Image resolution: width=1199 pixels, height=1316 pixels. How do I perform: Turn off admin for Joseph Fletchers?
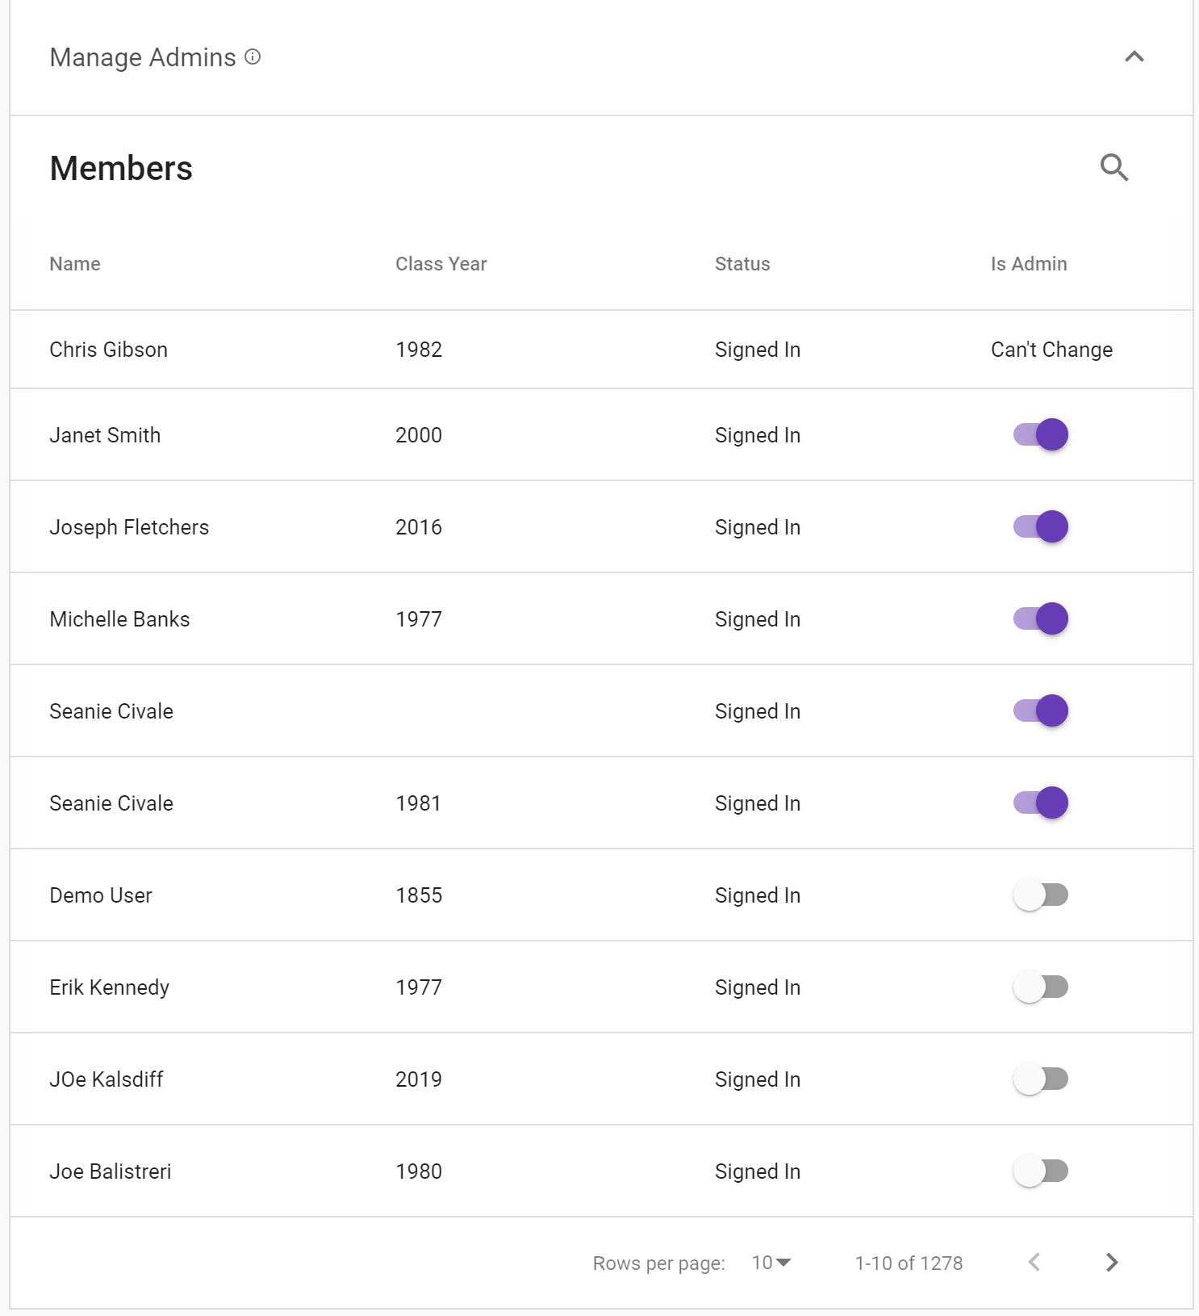[1041, 526]
